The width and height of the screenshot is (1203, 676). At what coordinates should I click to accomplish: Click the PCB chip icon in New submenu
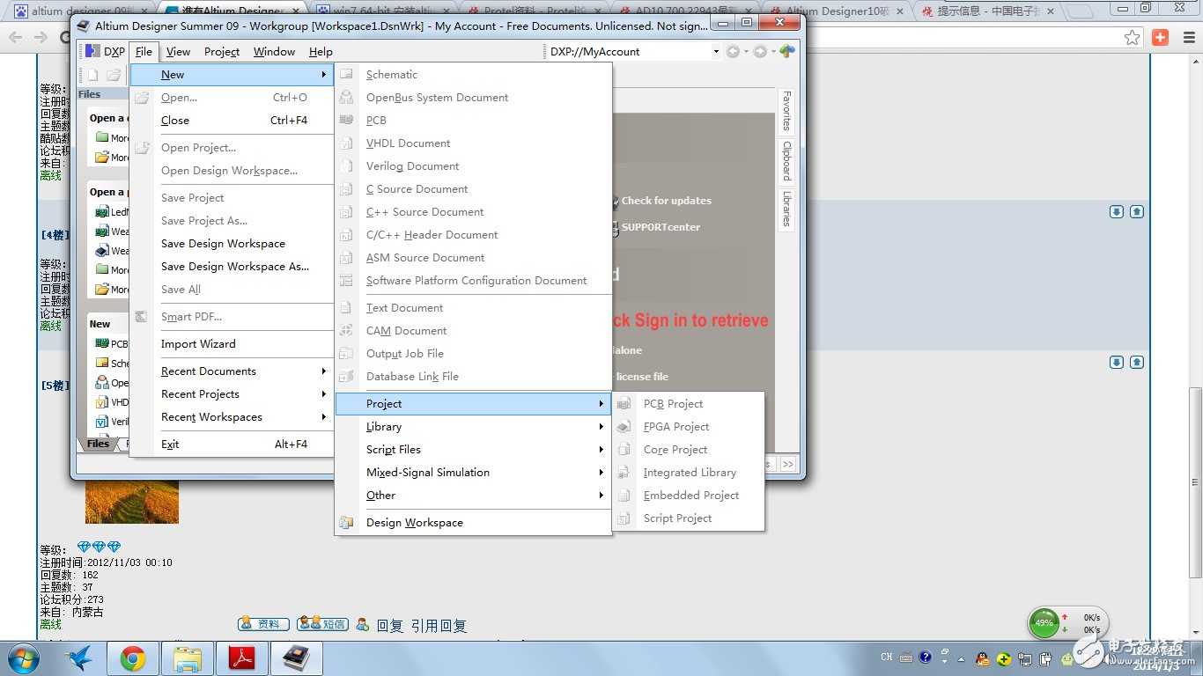pyautogui.click(x=346, y=121)
